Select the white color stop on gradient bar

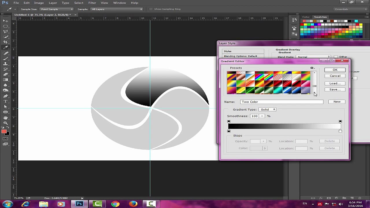click(x=340, y=131)
